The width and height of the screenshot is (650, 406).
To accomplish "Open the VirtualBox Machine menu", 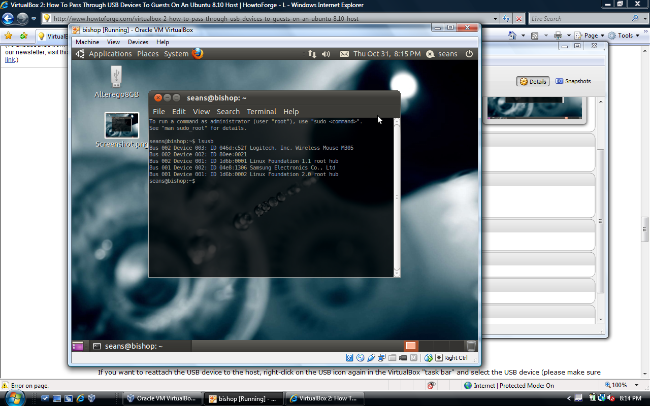I will point(87,42).
